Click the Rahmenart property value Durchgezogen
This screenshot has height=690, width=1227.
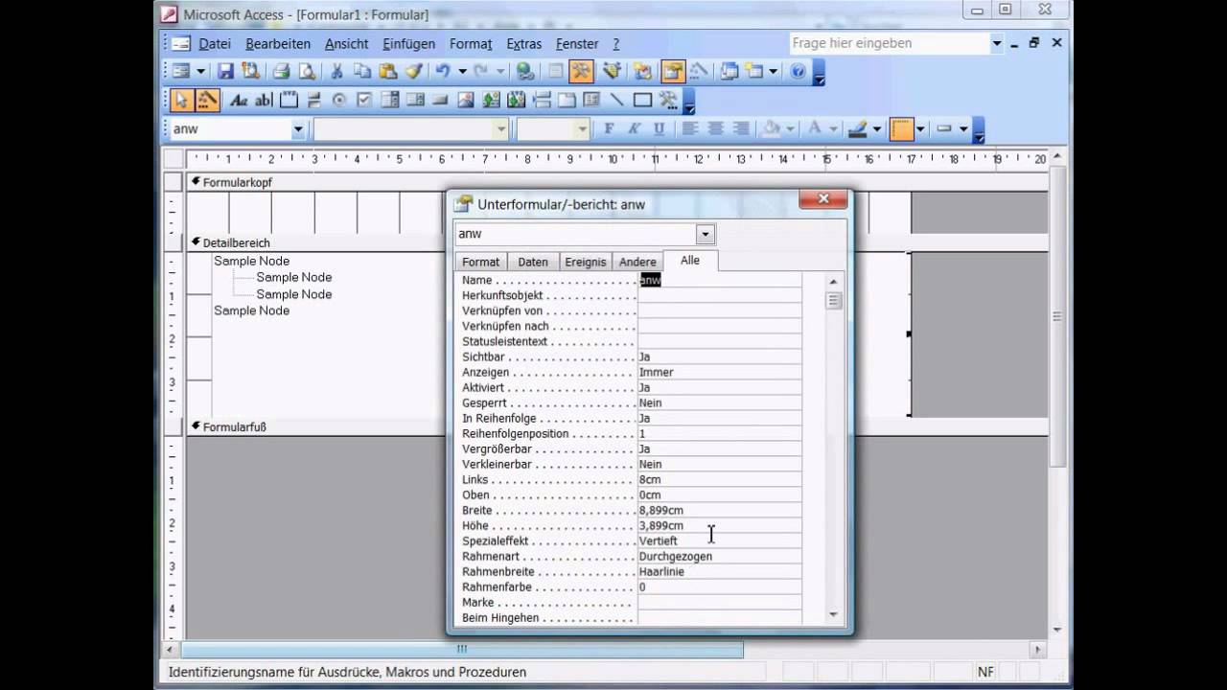coord(720,556)
